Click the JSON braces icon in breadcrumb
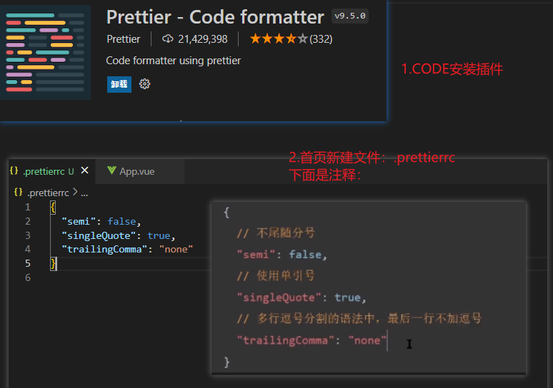 pyautogui.click(x=19, y=193)
